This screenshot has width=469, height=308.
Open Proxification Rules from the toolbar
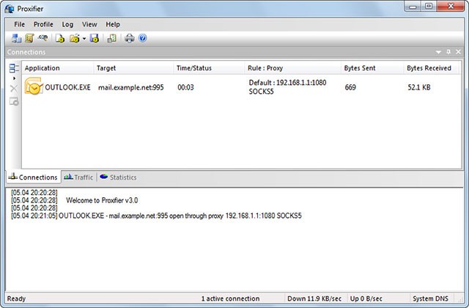29,38
